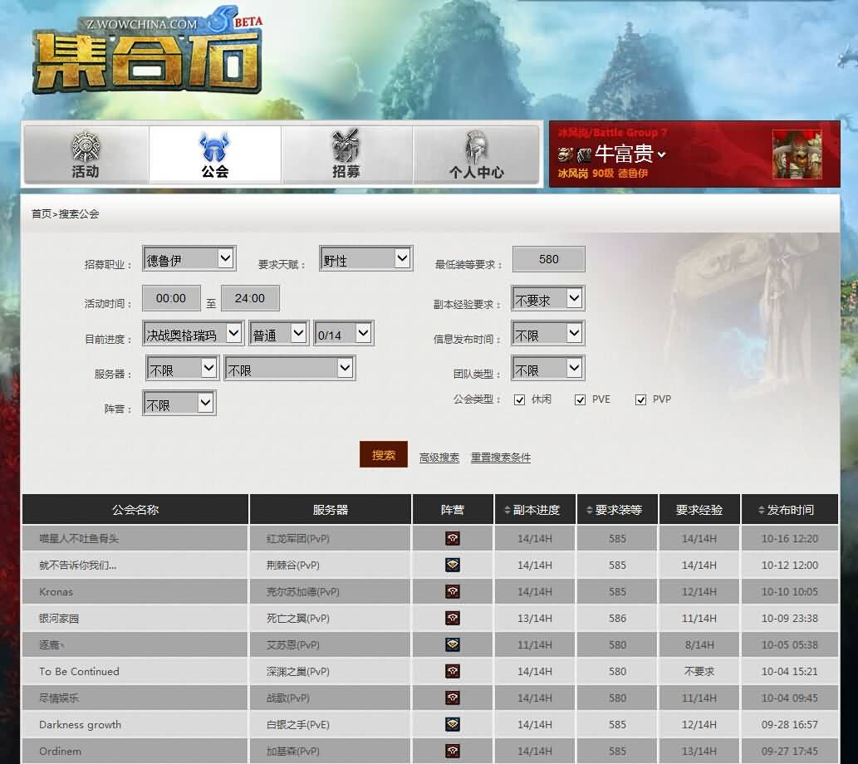Click the 公会 blue helmet icon
858x764 pixels.
point(214,147)
